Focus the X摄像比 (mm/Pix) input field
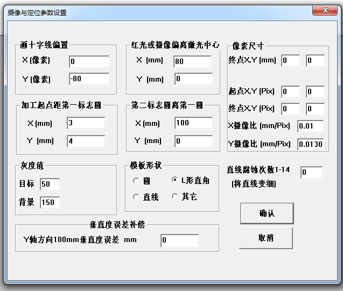 (310, 126)
